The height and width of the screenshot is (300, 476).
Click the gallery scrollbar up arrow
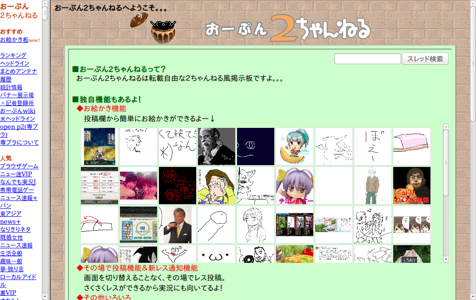(x=446, y=127)
